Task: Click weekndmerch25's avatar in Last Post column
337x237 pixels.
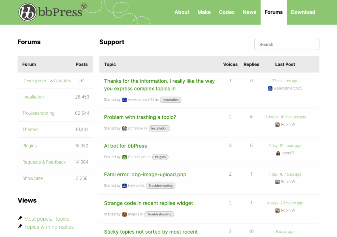Action: click(x=270, y=88)
